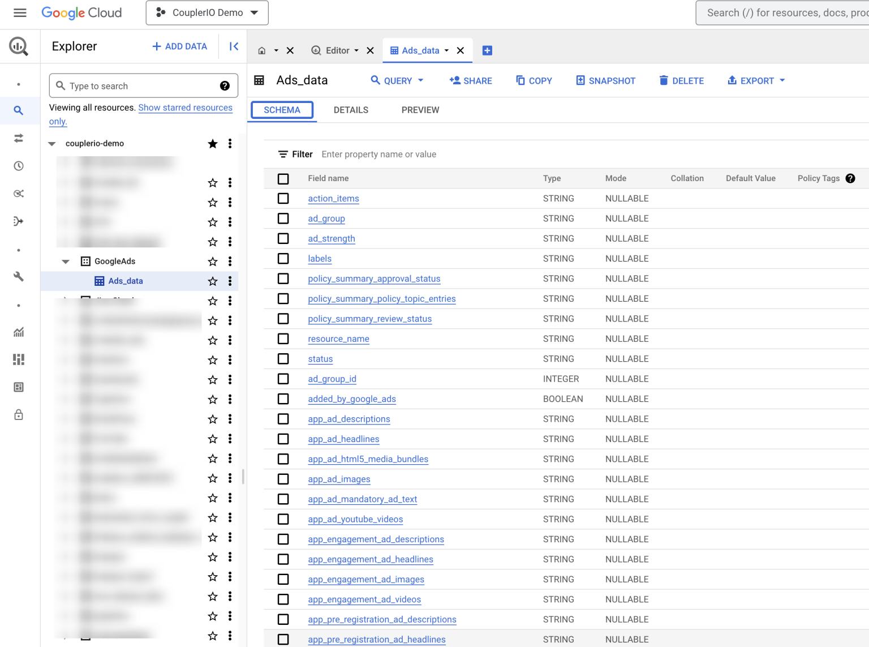Create a Snapshot of Ads_data
869x647 pixels.
(x=605, y=80)
